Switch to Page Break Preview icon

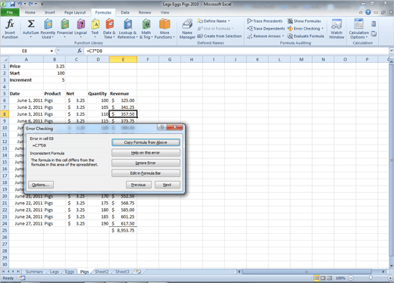coord(330,278)
